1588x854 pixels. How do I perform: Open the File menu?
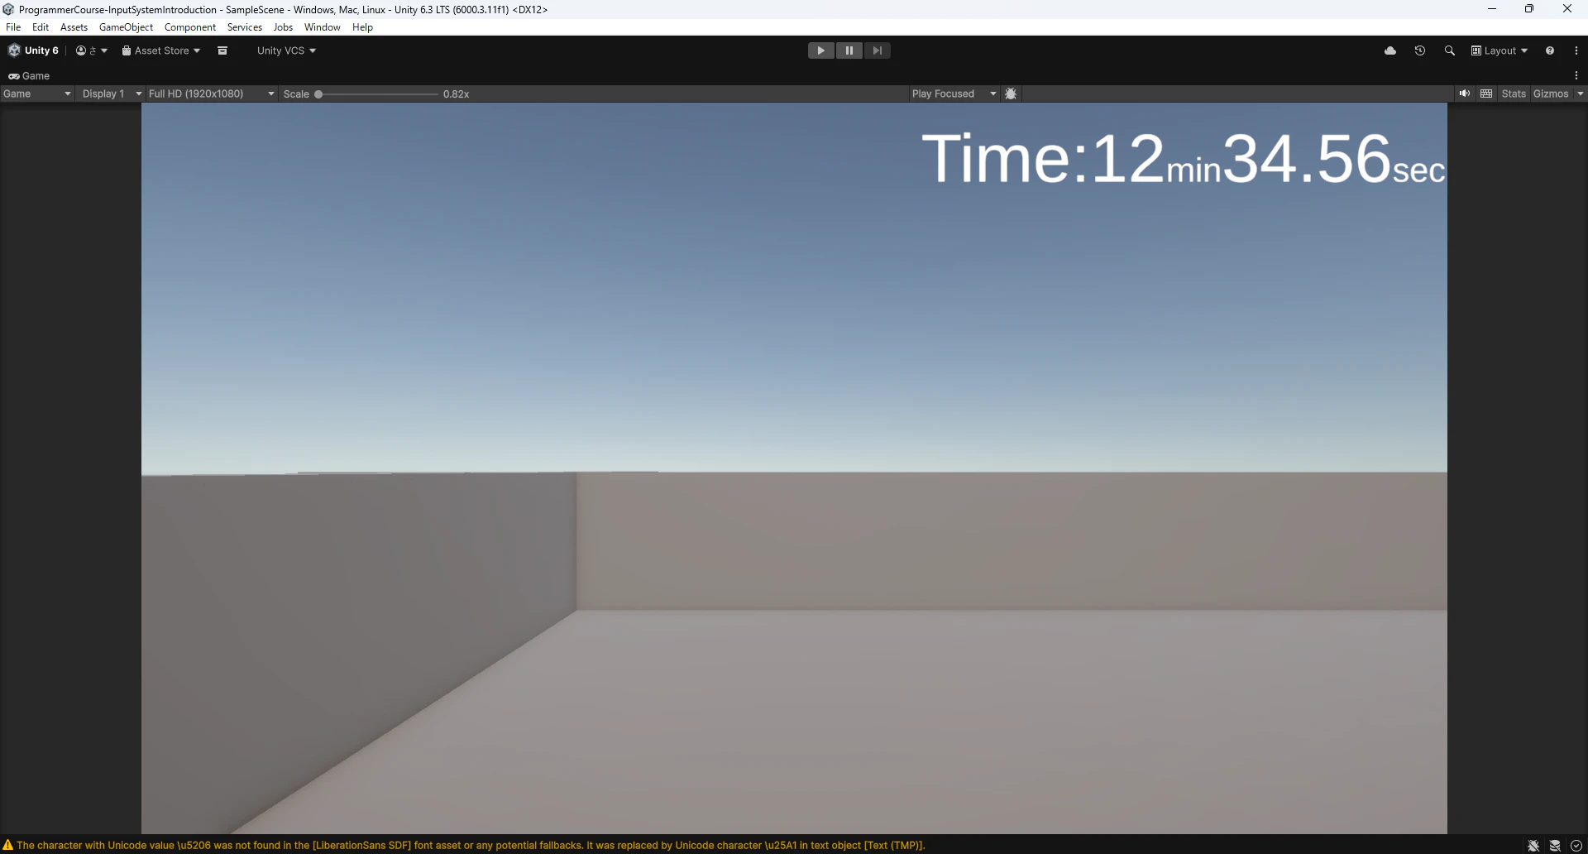pos(13,27)
